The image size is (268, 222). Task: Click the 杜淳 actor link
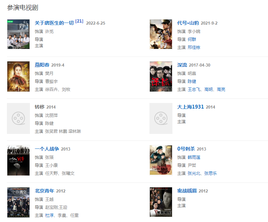[x=49, y=215]
